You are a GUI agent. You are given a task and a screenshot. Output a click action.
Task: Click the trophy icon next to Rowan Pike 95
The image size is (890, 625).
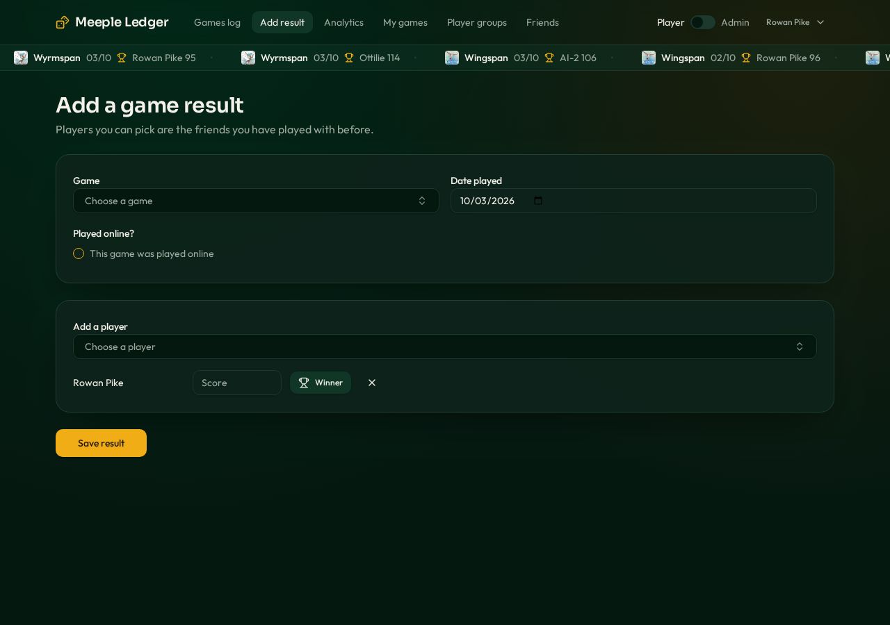[x=122, y=58]
